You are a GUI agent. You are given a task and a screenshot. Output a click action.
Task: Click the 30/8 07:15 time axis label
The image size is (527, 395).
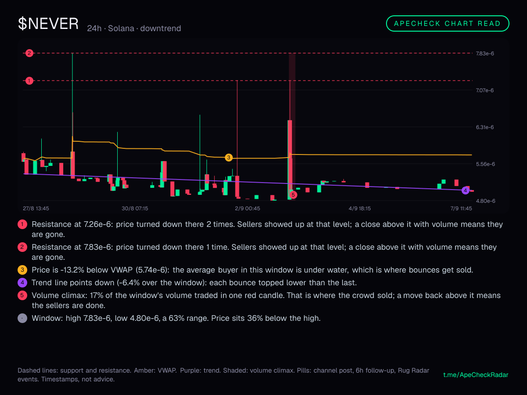point(135,208)
